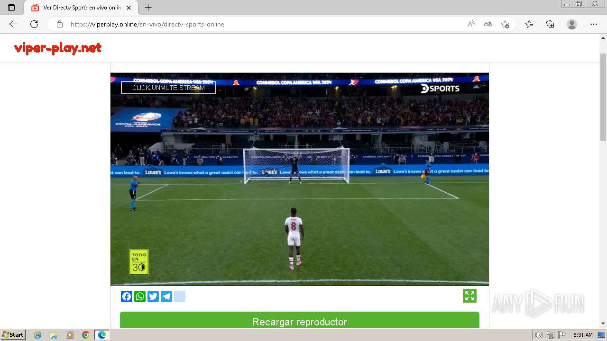Click the address bar URL
The width and height of the screenshot is (607, 341).
(x=147, y=24)
